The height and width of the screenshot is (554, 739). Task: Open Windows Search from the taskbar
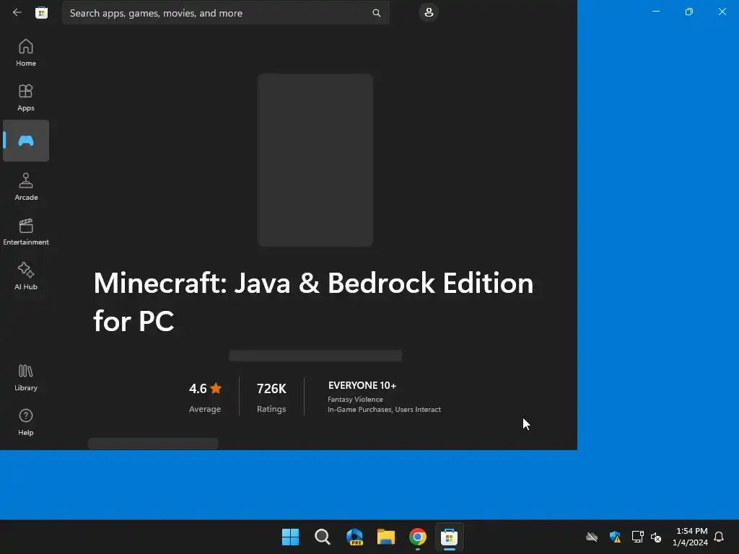[323, 537]
